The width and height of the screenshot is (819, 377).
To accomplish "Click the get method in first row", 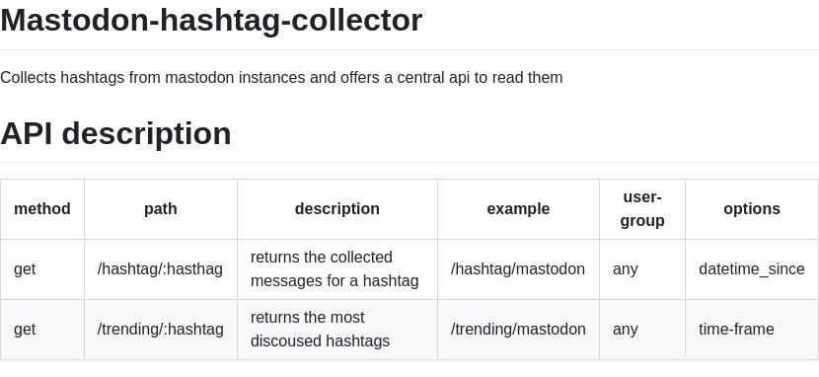I will pyautogui.click(x=42, y=269).
